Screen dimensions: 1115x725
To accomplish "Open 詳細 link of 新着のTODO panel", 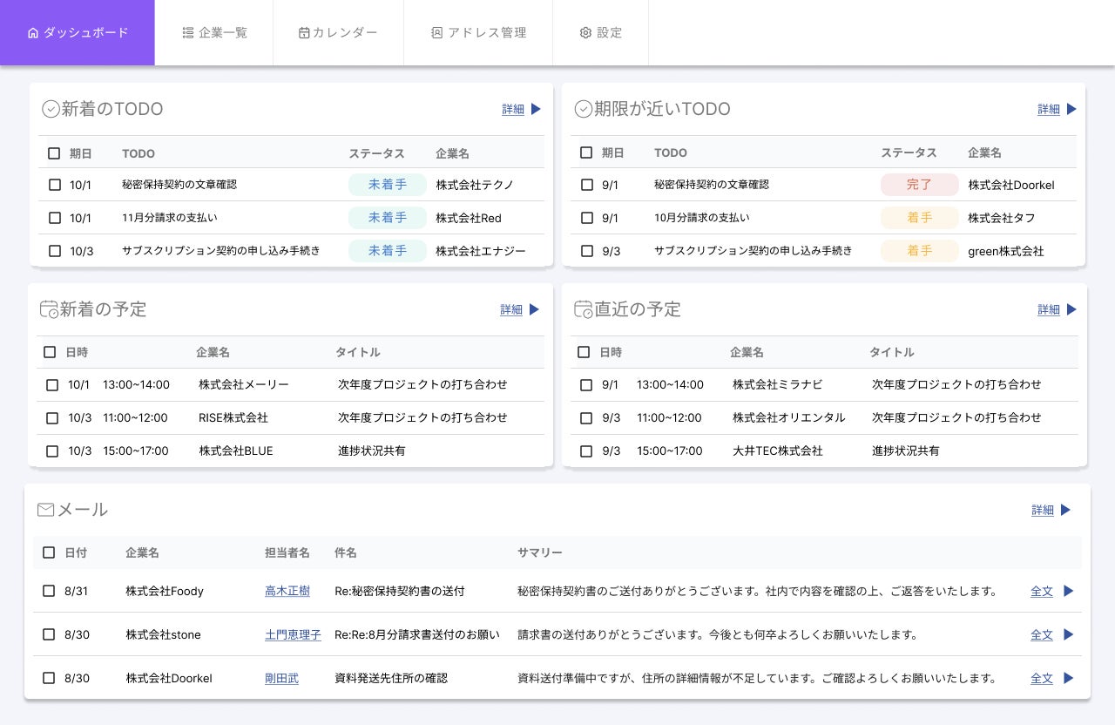I will click(513, 110).
